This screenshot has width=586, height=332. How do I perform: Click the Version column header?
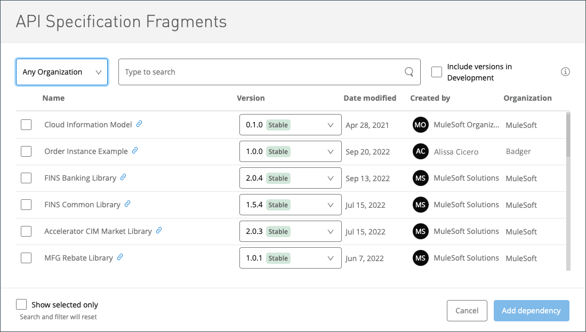[251, 98]
